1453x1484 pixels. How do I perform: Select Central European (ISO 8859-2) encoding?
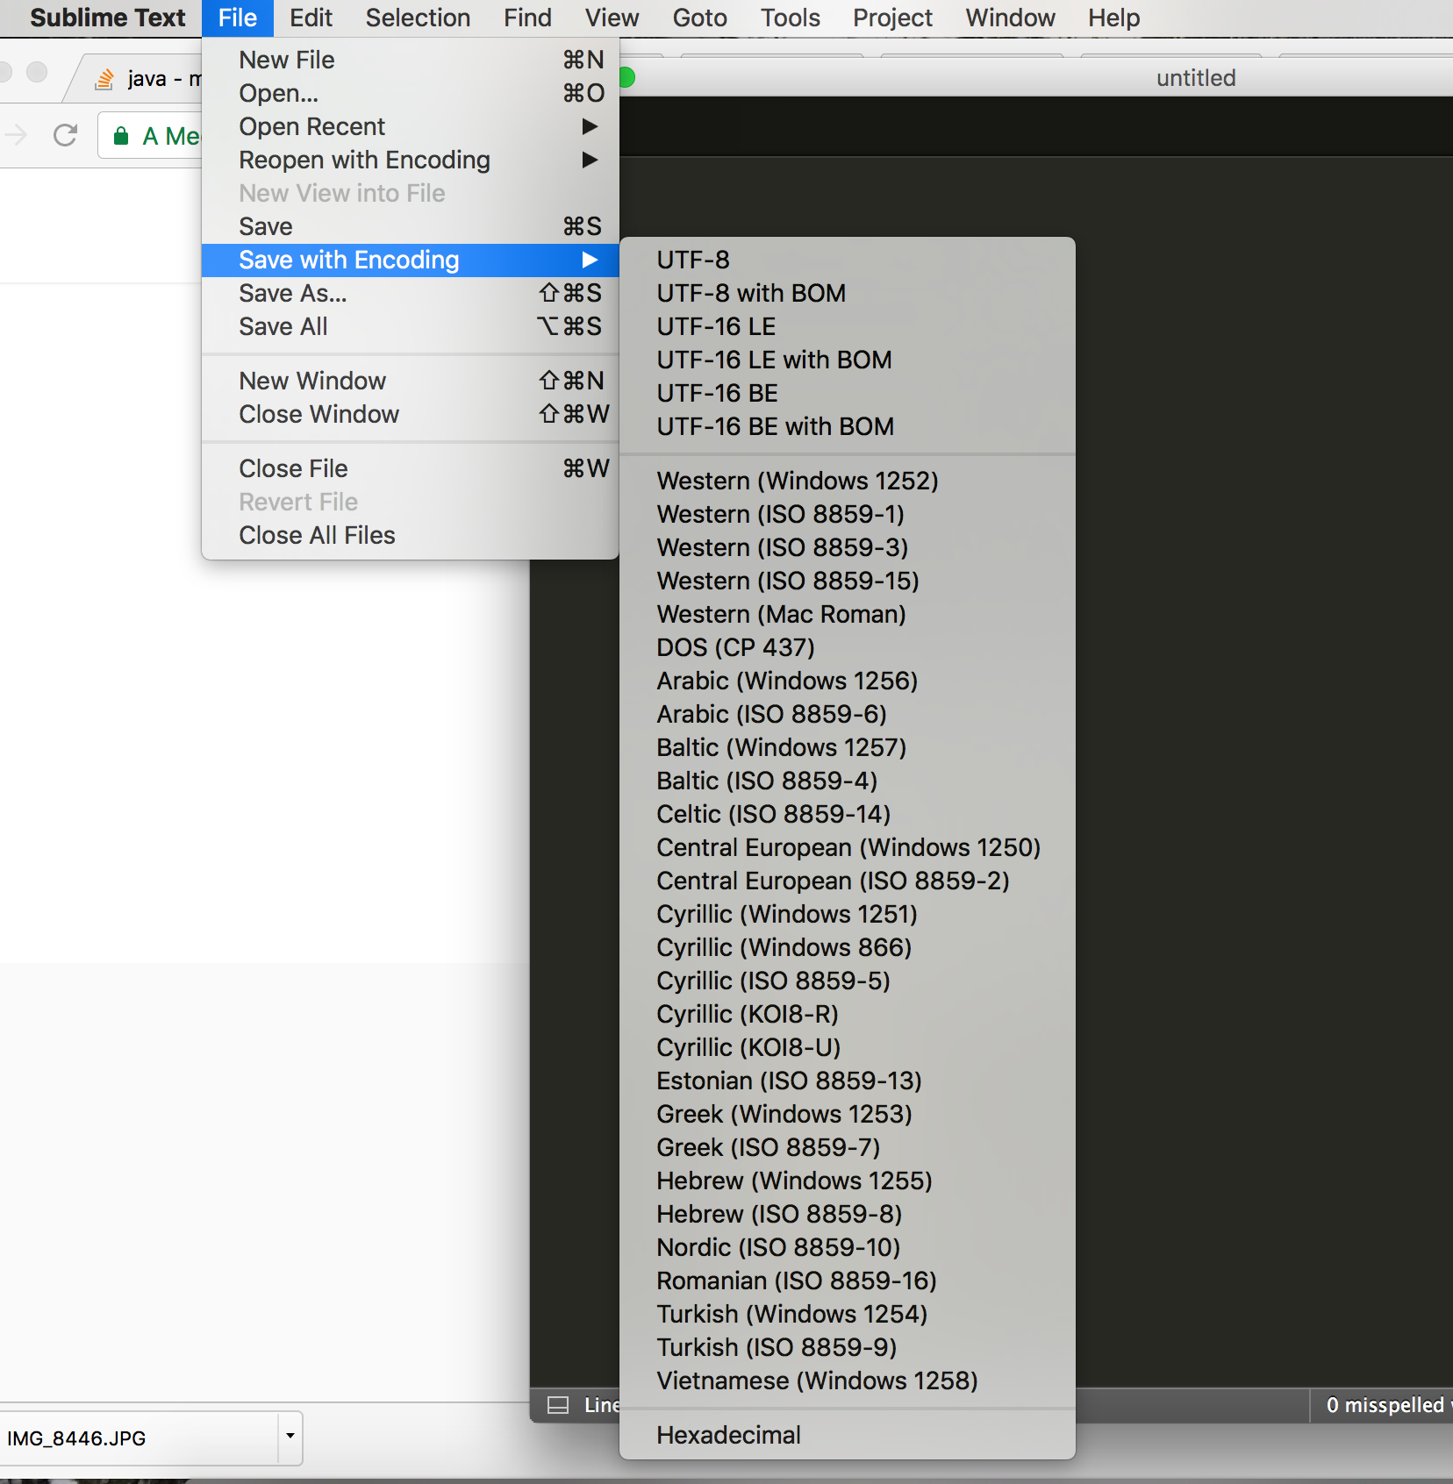click(x=848, y=881)
